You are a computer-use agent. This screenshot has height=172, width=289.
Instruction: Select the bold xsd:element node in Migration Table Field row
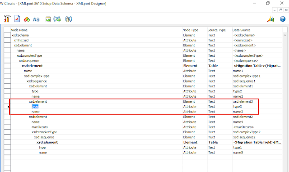(47, 142)
